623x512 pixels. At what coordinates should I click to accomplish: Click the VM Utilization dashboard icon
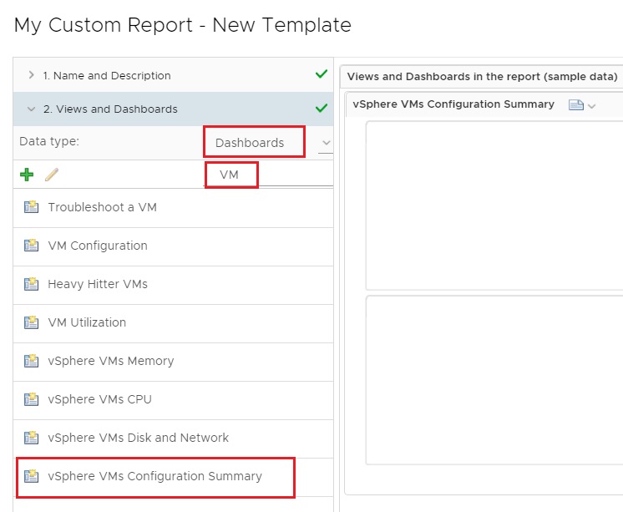tap(31, 322)
